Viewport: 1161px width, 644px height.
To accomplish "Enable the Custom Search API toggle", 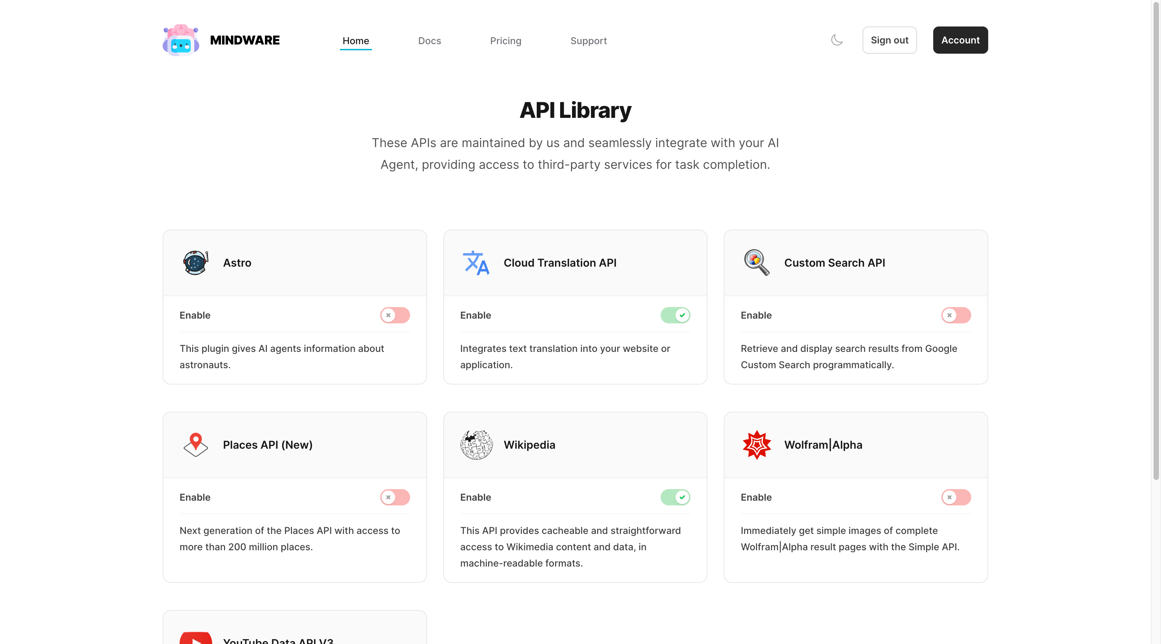I will [x=956, y=315].
